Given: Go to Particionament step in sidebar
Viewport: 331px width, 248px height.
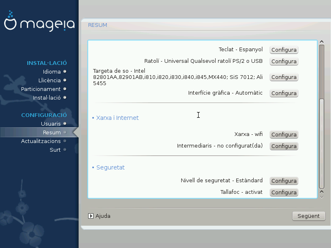Looking at the screenshot, I should (41, 89).
